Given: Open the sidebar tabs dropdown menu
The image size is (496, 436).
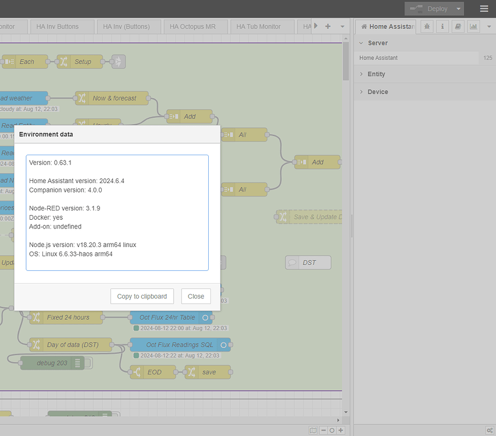Looking at the screenshot, I should [x=489, y=27].
